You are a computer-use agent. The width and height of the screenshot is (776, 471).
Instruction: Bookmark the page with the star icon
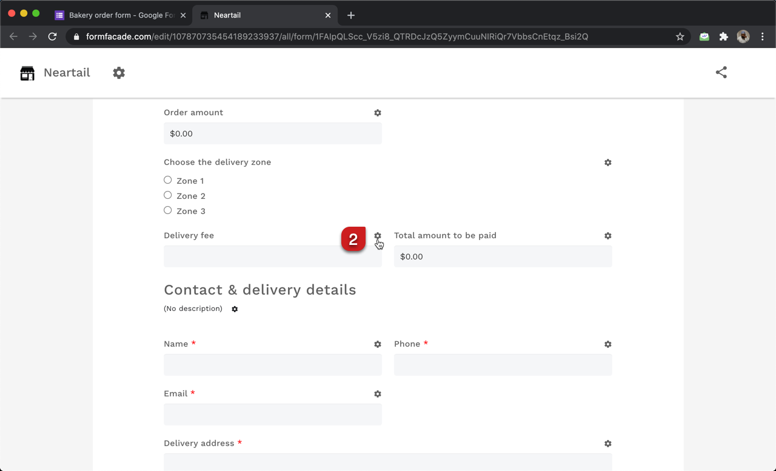(680, 36)
